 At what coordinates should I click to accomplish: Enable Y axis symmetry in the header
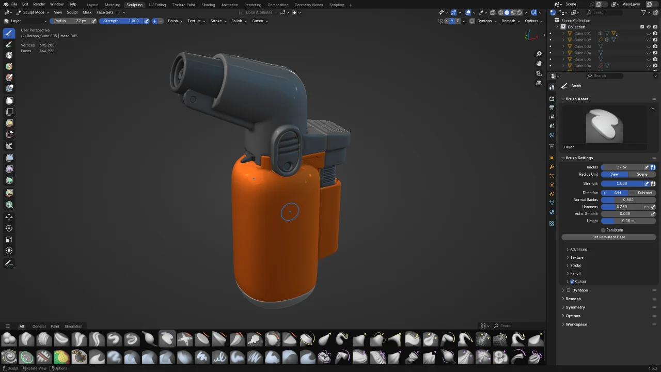click(x=452, y=21)
